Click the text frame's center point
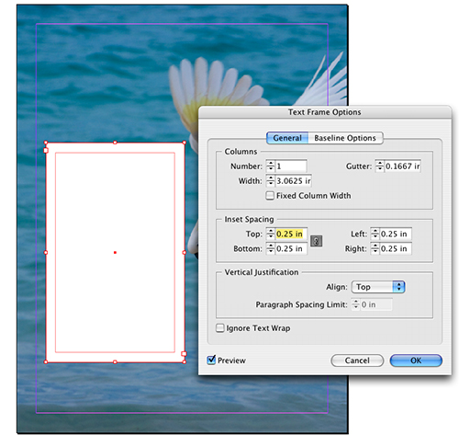This screenshot has width=459, height=435. click(115, 253)
